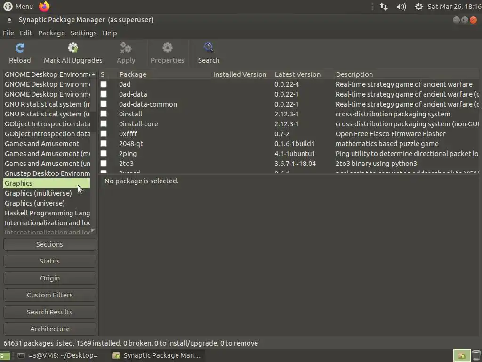Mark the 0ad-data package checkbox

104,94
